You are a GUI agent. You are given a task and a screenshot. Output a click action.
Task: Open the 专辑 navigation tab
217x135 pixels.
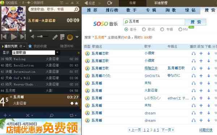151,10
